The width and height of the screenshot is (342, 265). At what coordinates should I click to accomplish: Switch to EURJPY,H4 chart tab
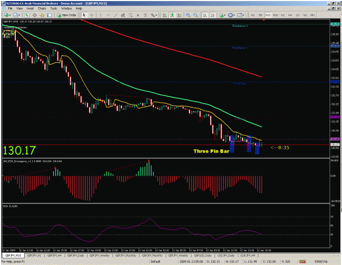(x=247, y=255)
